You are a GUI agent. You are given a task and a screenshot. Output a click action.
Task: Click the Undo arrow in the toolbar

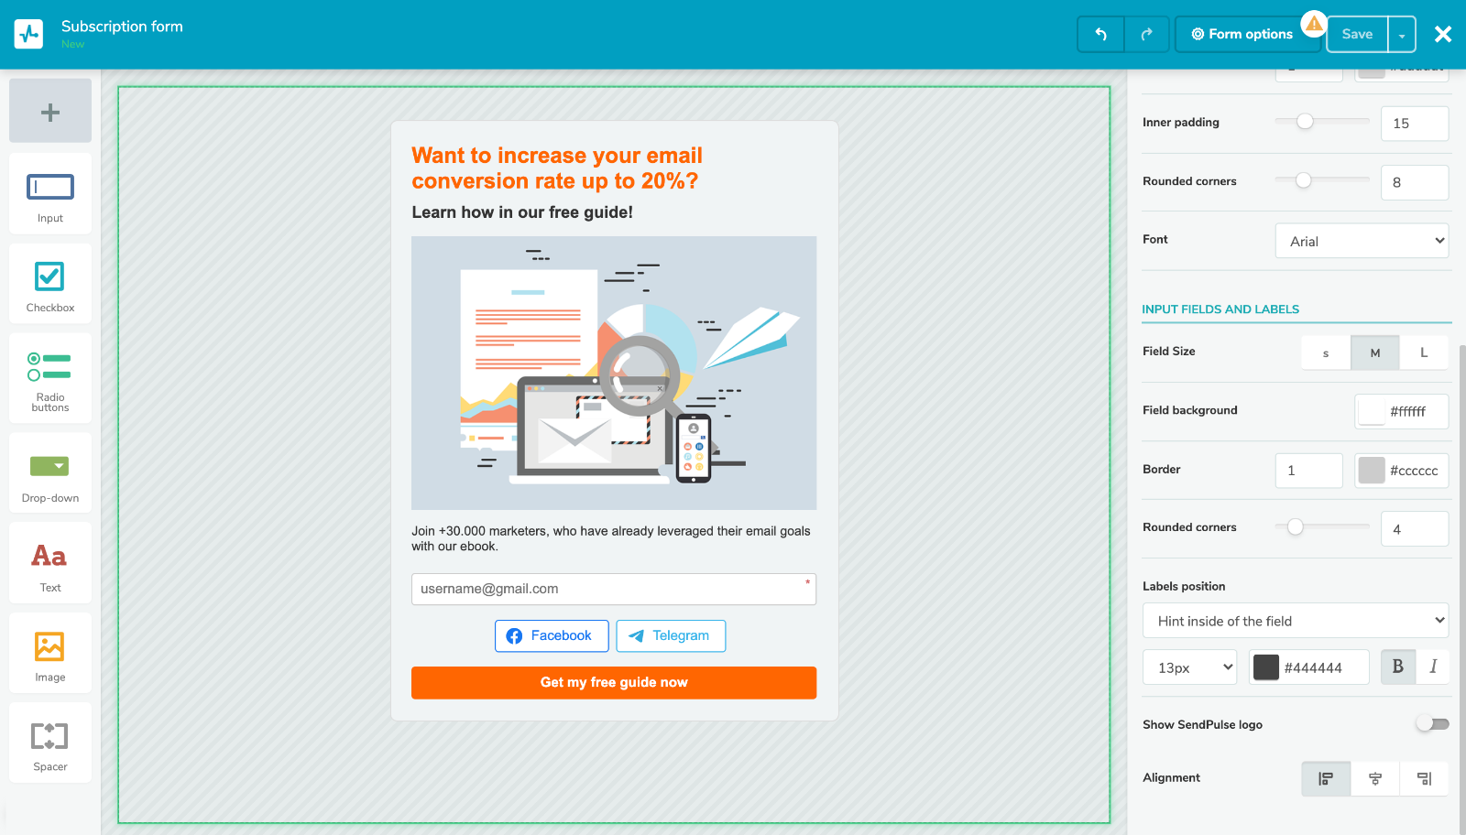(x=1099, y=34)
